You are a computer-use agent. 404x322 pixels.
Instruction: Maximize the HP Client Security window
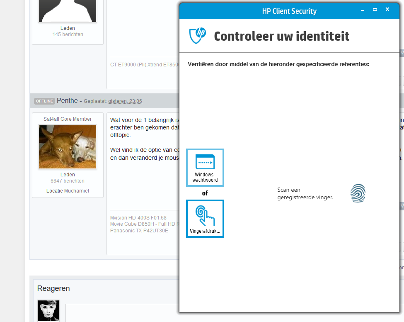tap(375, 10)
